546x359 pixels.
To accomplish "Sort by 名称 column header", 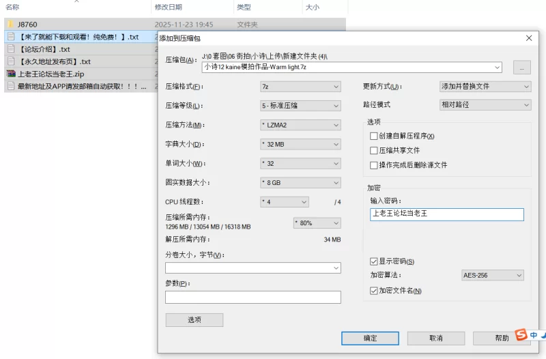I will 12,7.
